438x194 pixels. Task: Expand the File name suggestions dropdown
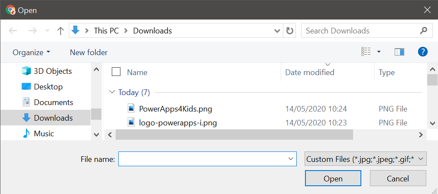290,159
